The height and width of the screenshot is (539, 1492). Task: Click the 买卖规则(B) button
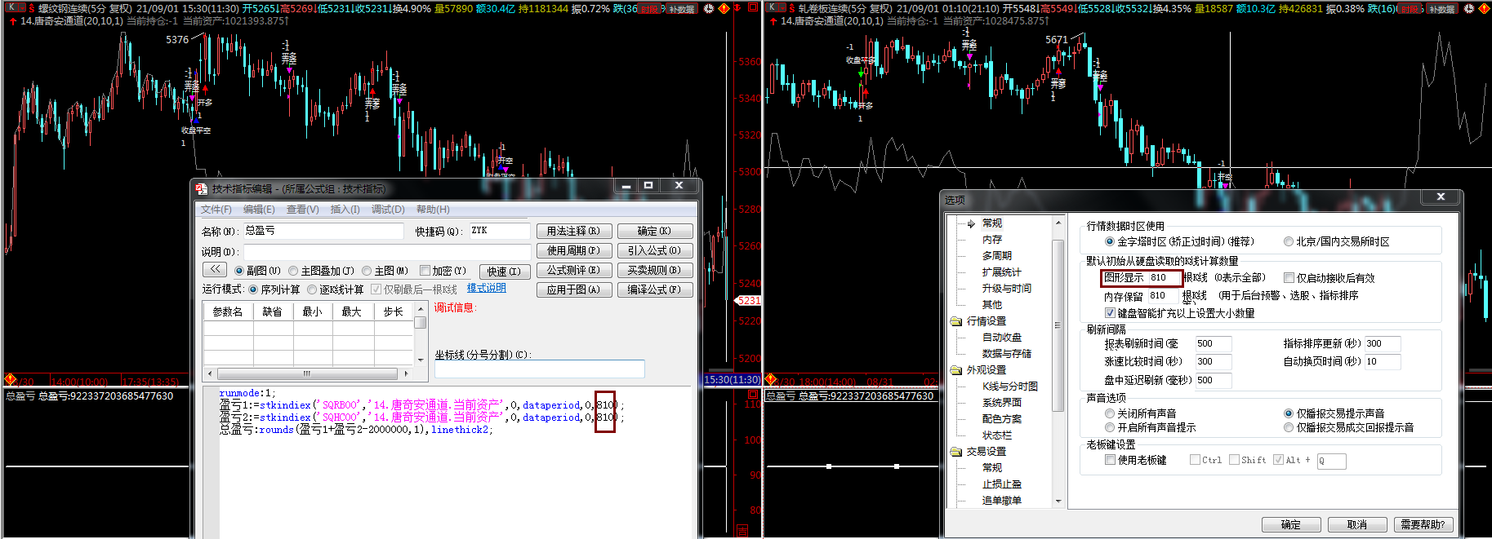tap(655, 270)
